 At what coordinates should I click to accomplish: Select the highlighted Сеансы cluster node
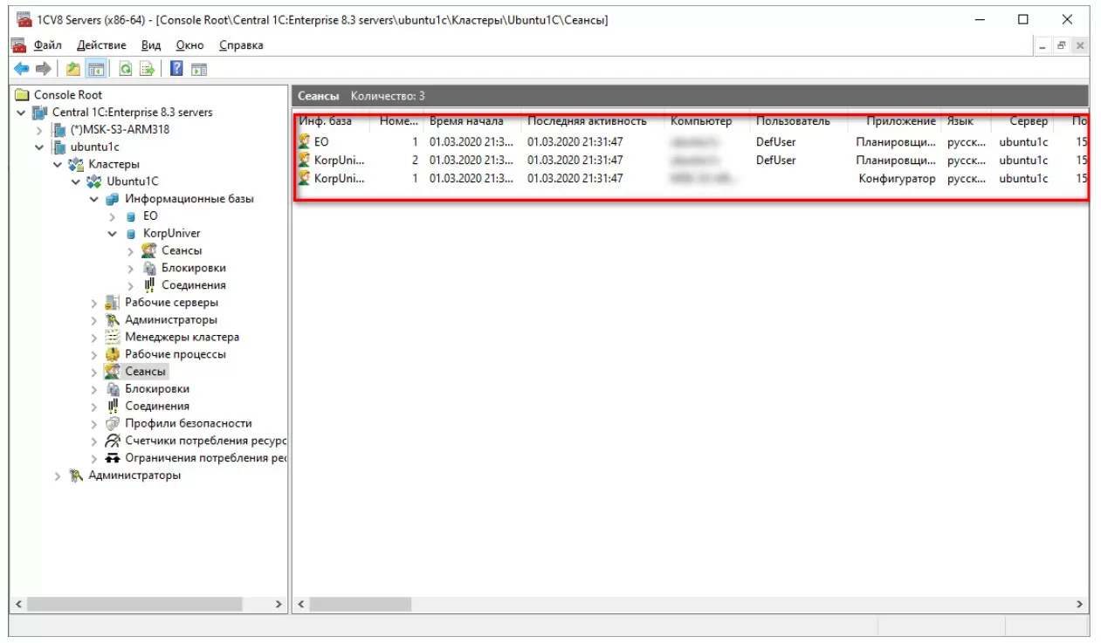coord(145,372)
